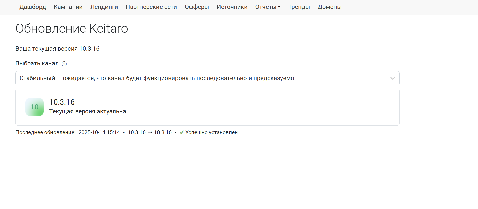Go to the Кампании section
Screen dimensions: 478x209
point(68,7)
